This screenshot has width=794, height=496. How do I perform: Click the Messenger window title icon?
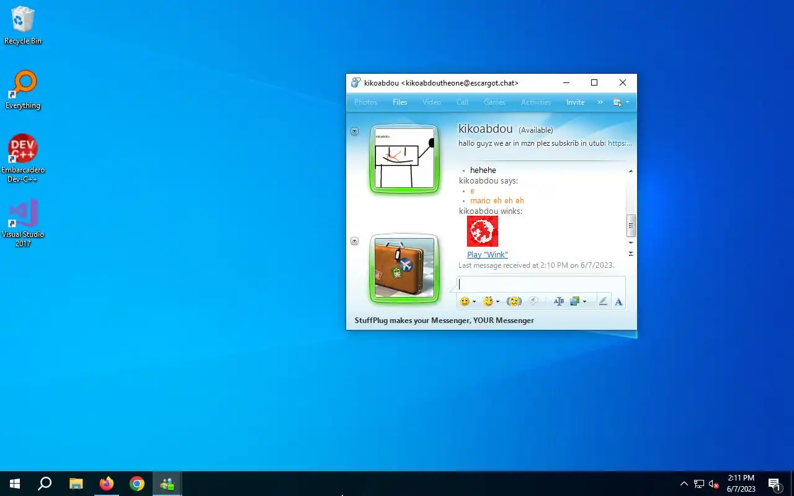(355, 83)
